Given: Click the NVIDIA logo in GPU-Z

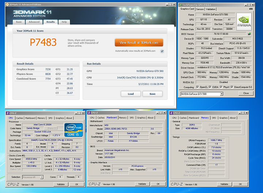Looking at the screenshot, I should pyautogui.click(x=244, y=22).
